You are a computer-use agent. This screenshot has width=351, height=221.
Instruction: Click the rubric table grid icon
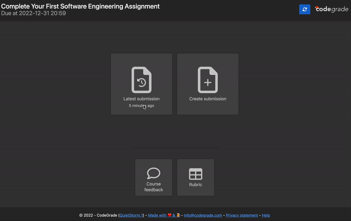click(196, 174)
